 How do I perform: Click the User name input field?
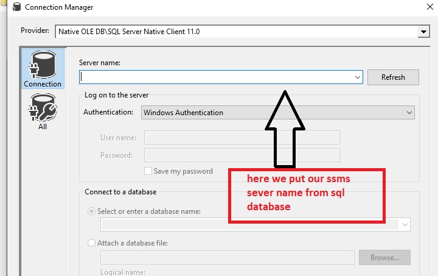(242, 137)
